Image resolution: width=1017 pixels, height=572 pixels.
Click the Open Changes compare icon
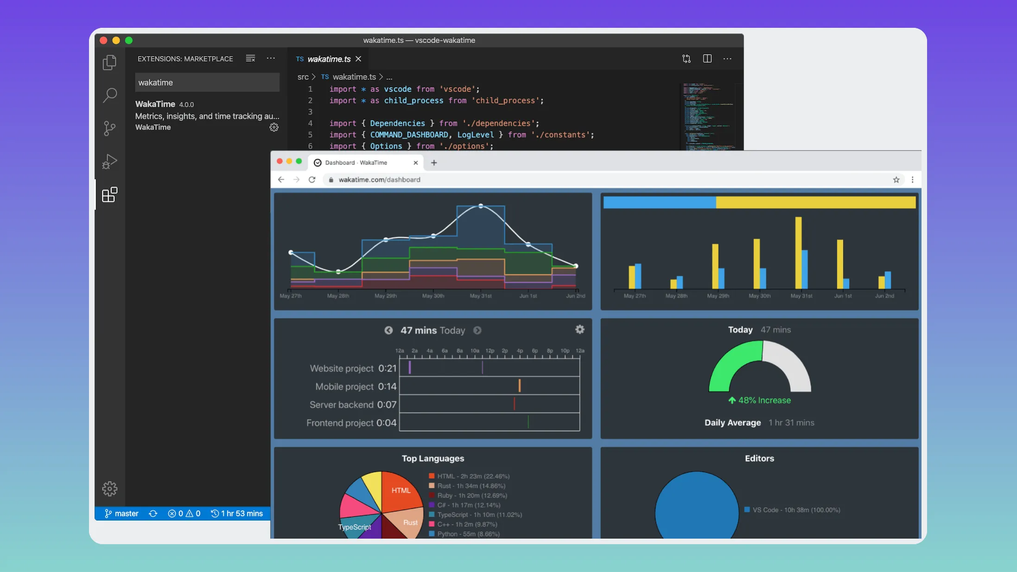[686, 59]
